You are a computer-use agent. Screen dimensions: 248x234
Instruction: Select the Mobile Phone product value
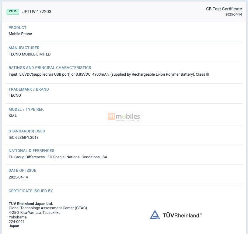pyautogui.click(x=20, y=34)
